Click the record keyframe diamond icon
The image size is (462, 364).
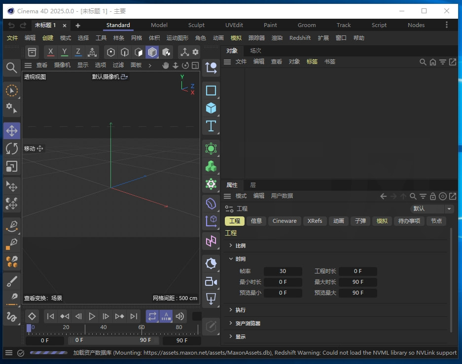tap(32, 316)
